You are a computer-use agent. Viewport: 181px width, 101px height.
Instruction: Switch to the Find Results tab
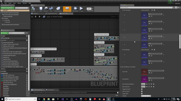click(x=51, y=90)
